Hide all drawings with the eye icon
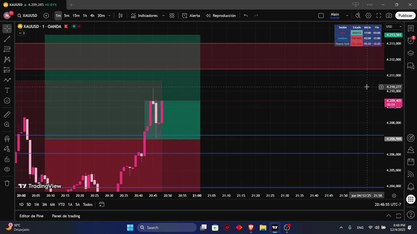Image resolution: width=417 pixels, height=234 pixels. (7, 169)
